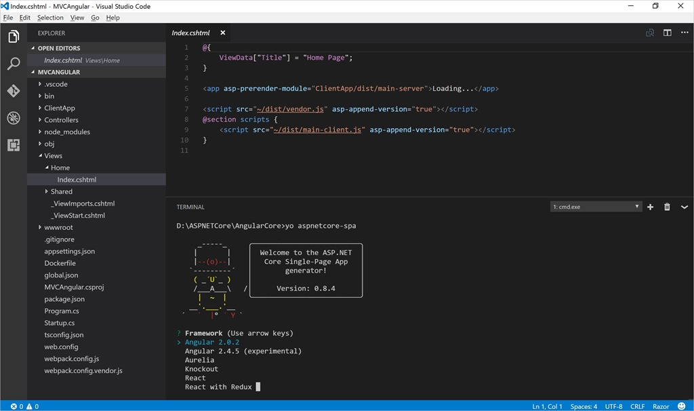Collapse the Views folder
Screen dimensions: 694x411
(x=53, y=156)
